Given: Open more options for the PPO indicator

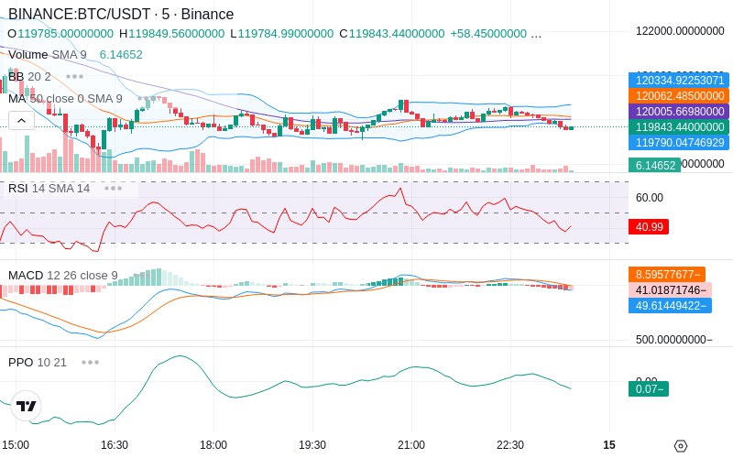Looking at the screenshot, I should click(90, 362).
